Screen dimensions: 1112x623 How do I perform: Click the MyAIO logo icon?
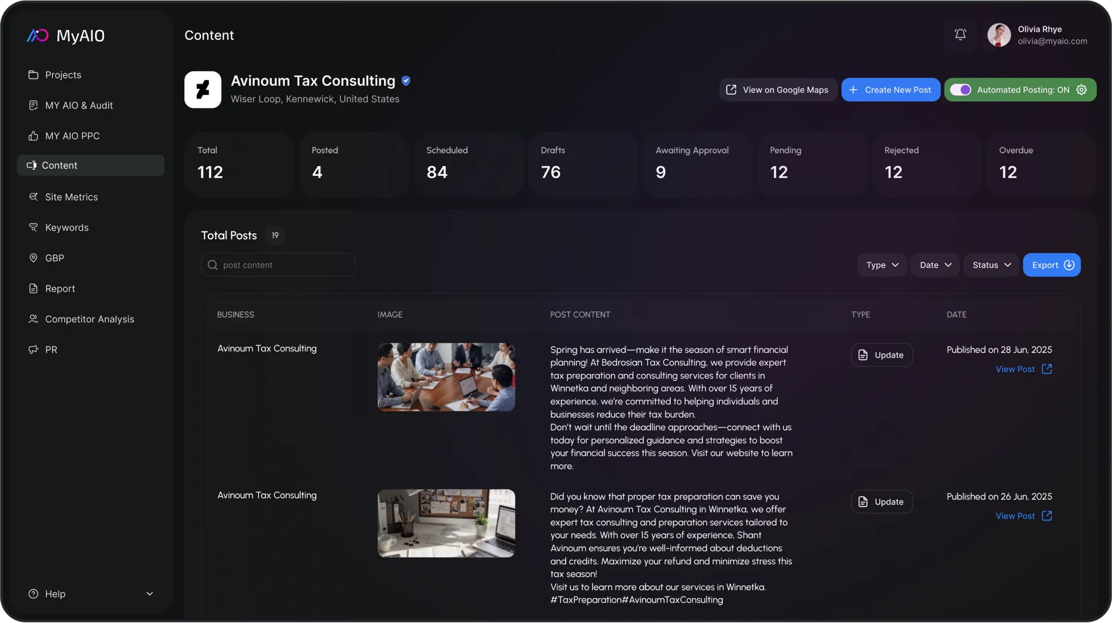37,35
